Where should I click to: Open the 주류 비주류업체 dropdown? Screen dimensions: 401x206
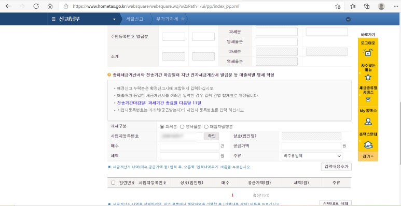coord(312,156)
